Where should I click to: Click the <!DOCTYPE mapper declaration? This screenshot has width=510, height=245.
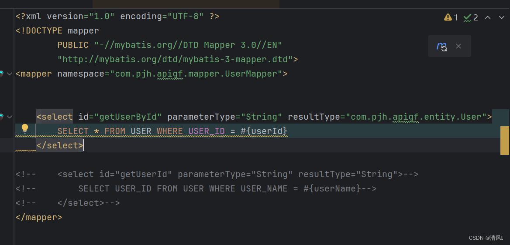click(57, 31)
